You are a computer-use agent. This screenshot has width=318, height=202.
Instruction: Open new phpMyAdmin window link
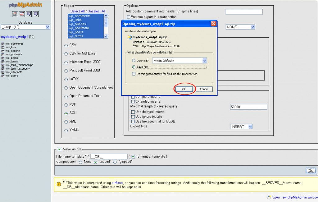click(295, 197)
